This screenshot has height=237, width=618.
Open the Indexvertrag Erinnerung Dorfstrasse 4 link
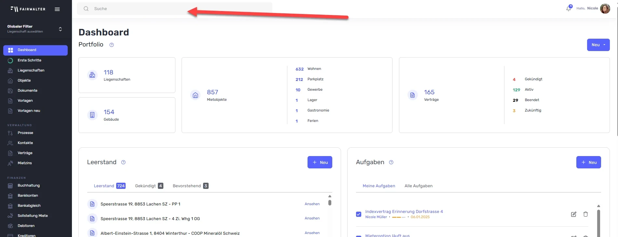point(404,212)
